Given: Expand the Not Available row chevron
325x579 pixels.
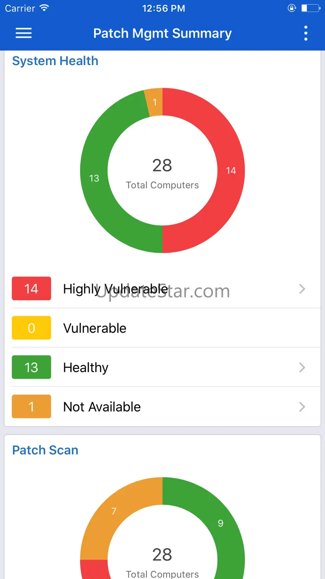Looking at the screenshot, I should point(302,407).
